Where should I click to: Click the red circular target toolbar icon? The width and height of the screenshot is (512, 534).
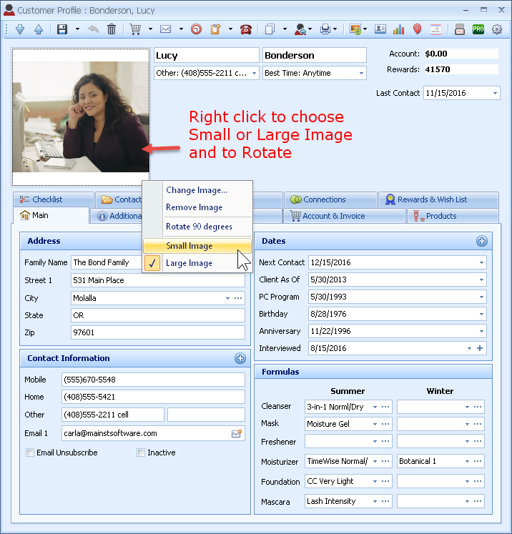tap(196, 29)
